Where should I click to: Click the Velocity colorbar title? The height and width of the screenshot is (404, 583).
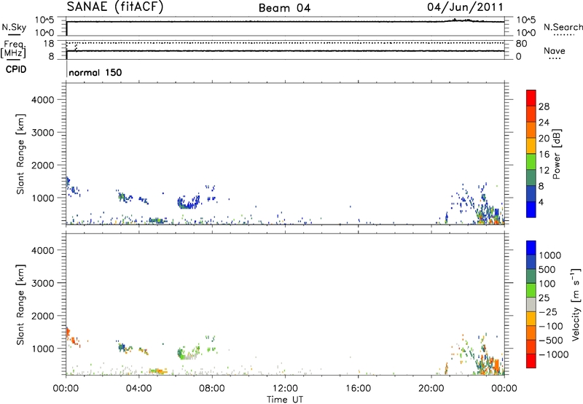[576, 304]
